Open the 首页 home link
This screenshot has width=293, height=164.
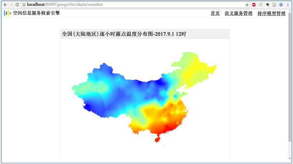pyautogui.click(x=215, y=13)
